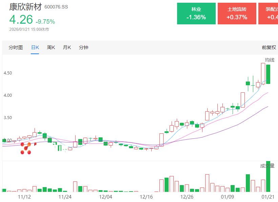Viewport: 278px width, 202px height.
Task: Click the current price 4.26
Action: (x=21, y=20)
